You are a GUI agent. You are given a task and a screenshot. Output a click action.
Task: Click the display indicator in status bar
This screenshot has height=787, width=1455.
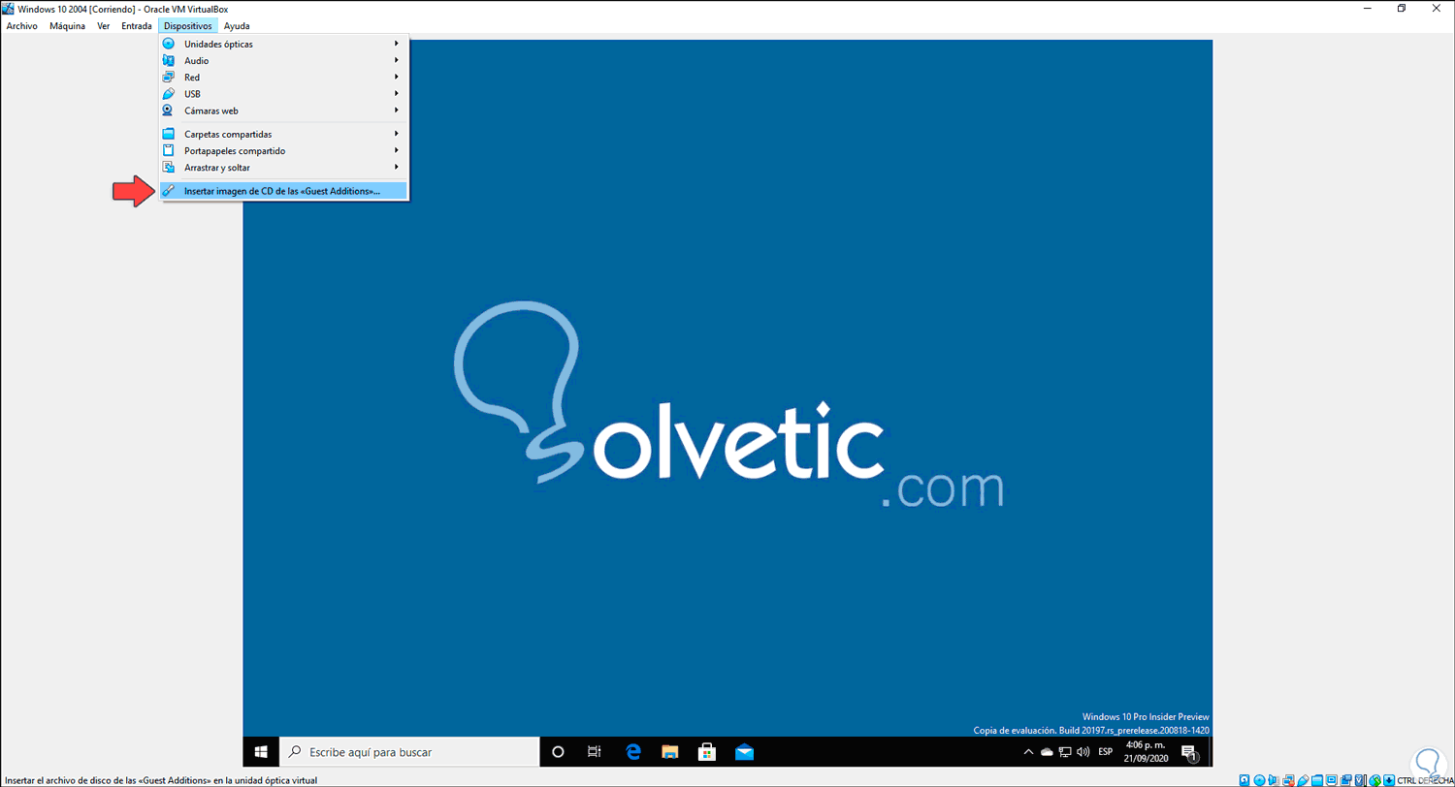coord(1332,779)
